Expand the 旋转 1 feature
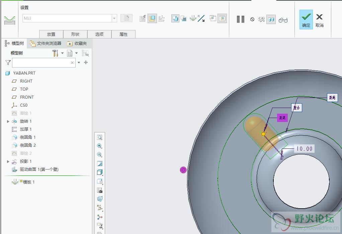342x234 pixels. click(x=8, y=121)
